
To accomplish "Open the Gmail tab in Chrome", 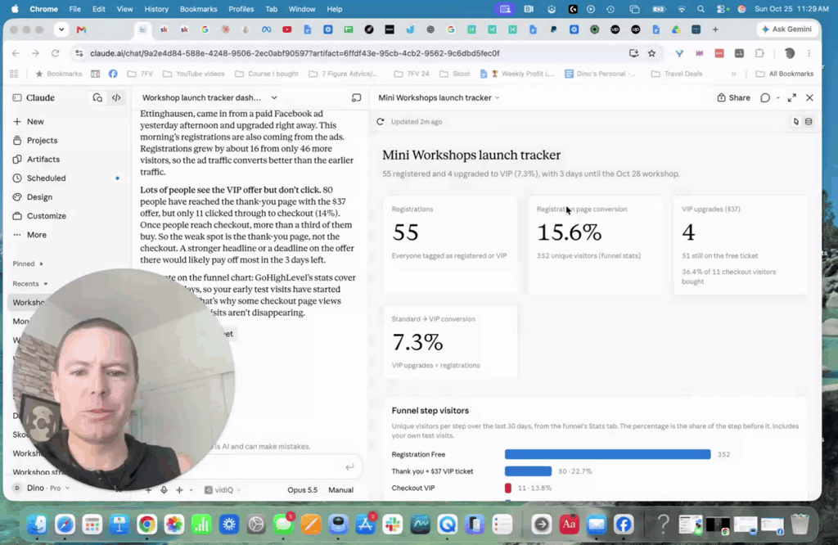I will [81, 30].
